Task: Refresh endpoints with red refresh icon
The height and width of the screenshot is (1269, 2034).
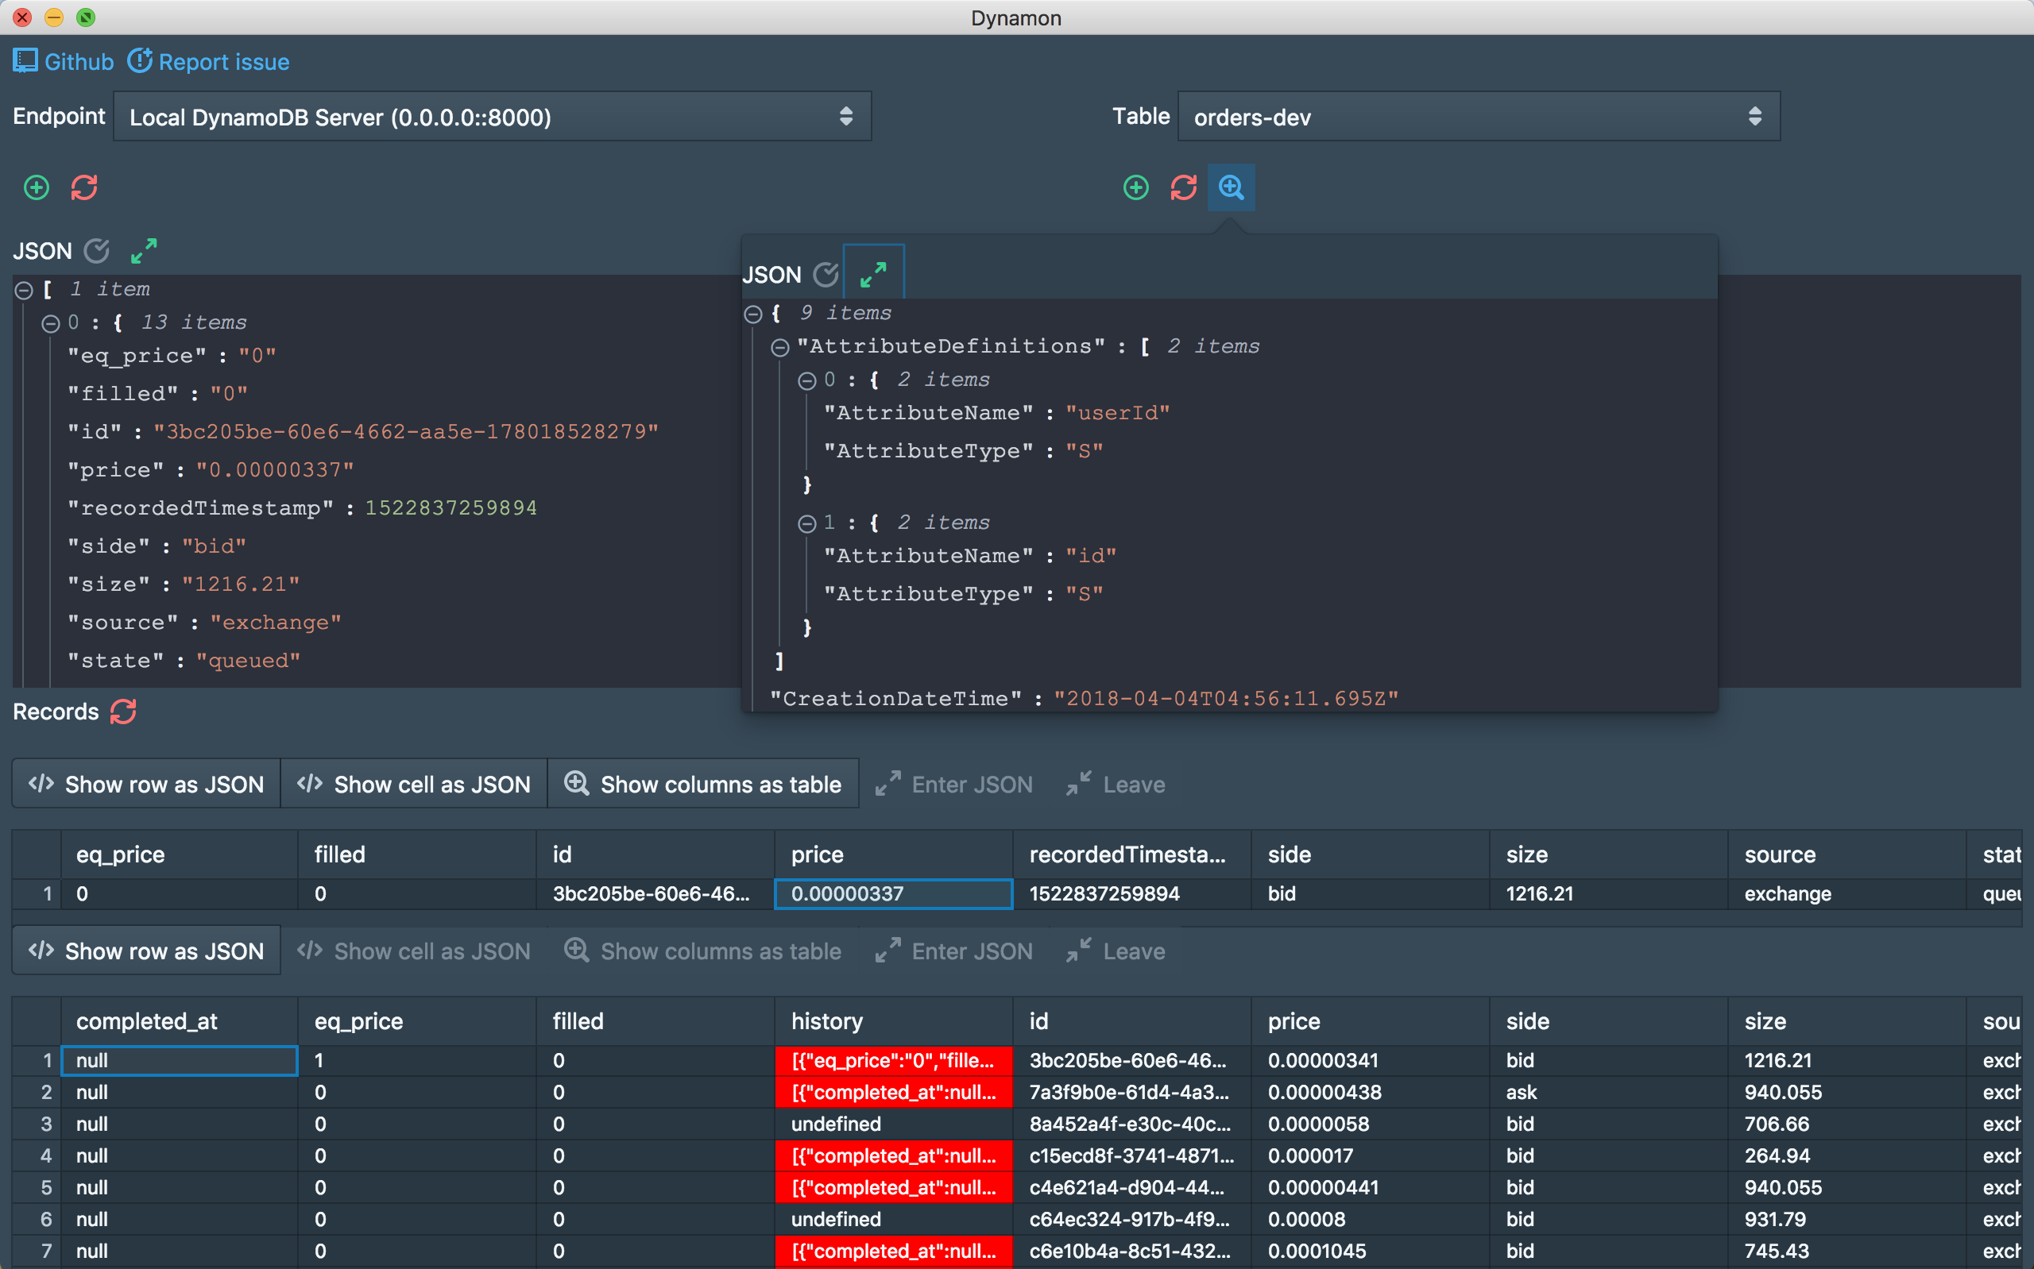Action: [84, 187]
